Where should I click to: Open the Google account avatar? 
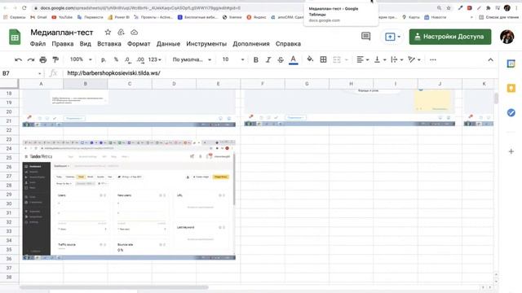point(507,37)
